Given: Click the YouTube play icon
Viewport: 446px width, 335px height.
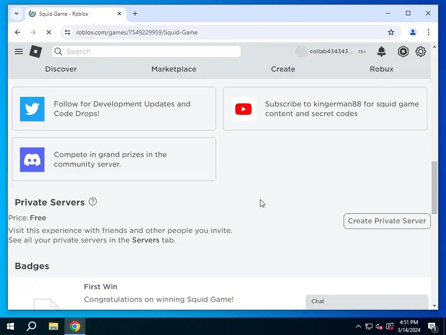Looking at the screenshot, I should click(243, 109).
